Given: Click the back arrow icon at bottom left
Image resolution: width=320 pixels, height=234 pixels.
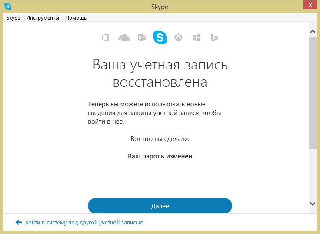Looking at the screenshot, I should coord(18,222).
